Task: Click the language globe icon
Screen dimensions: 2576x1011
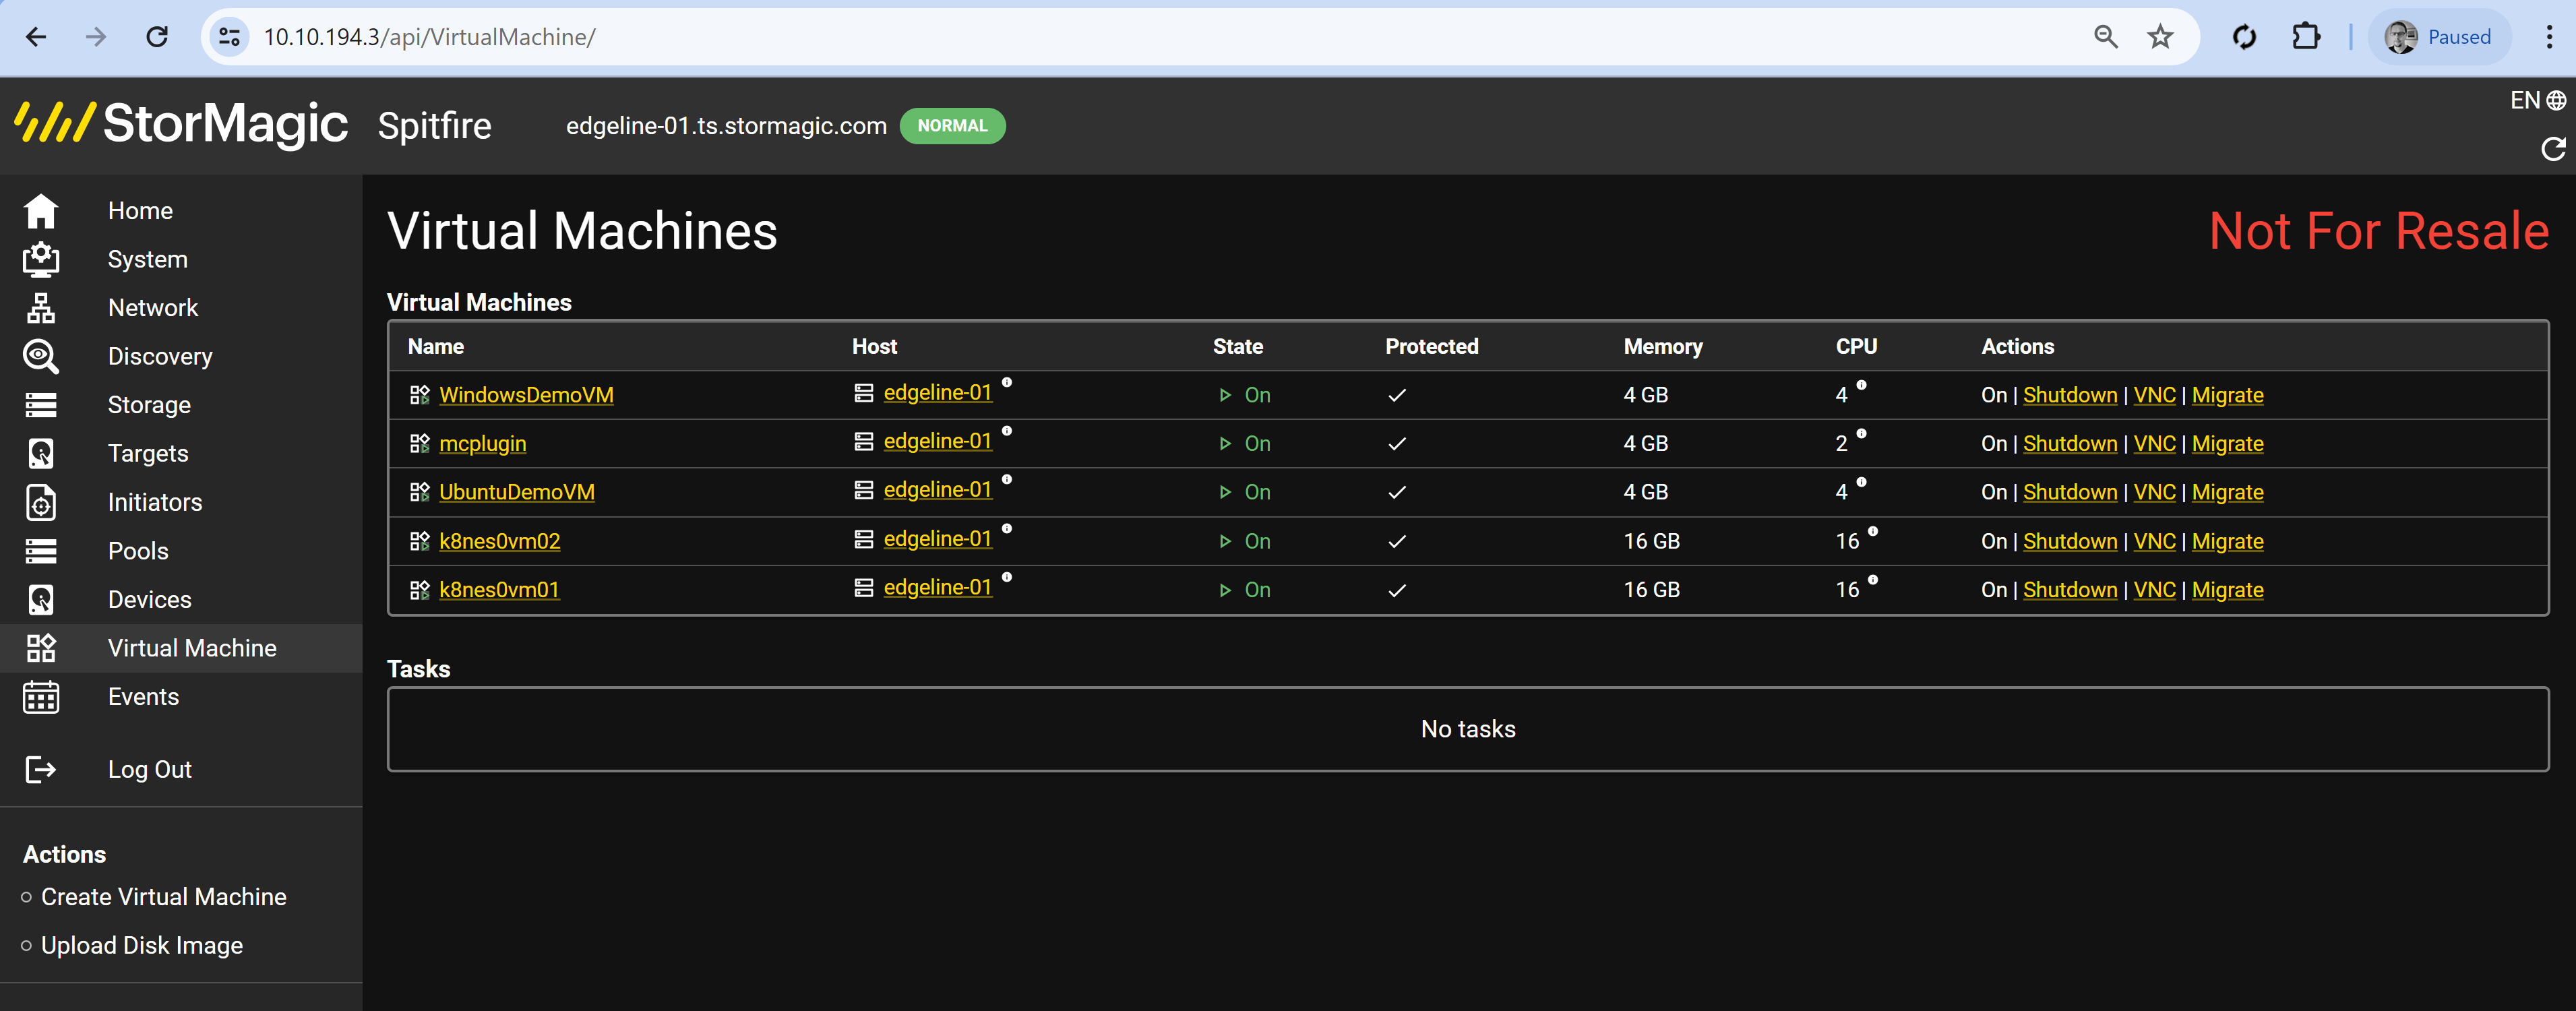Action: coord(2556,100)
